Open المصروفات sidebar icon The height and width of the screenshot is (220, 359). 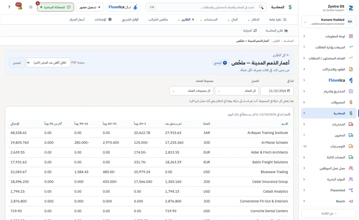coord(351,102)
